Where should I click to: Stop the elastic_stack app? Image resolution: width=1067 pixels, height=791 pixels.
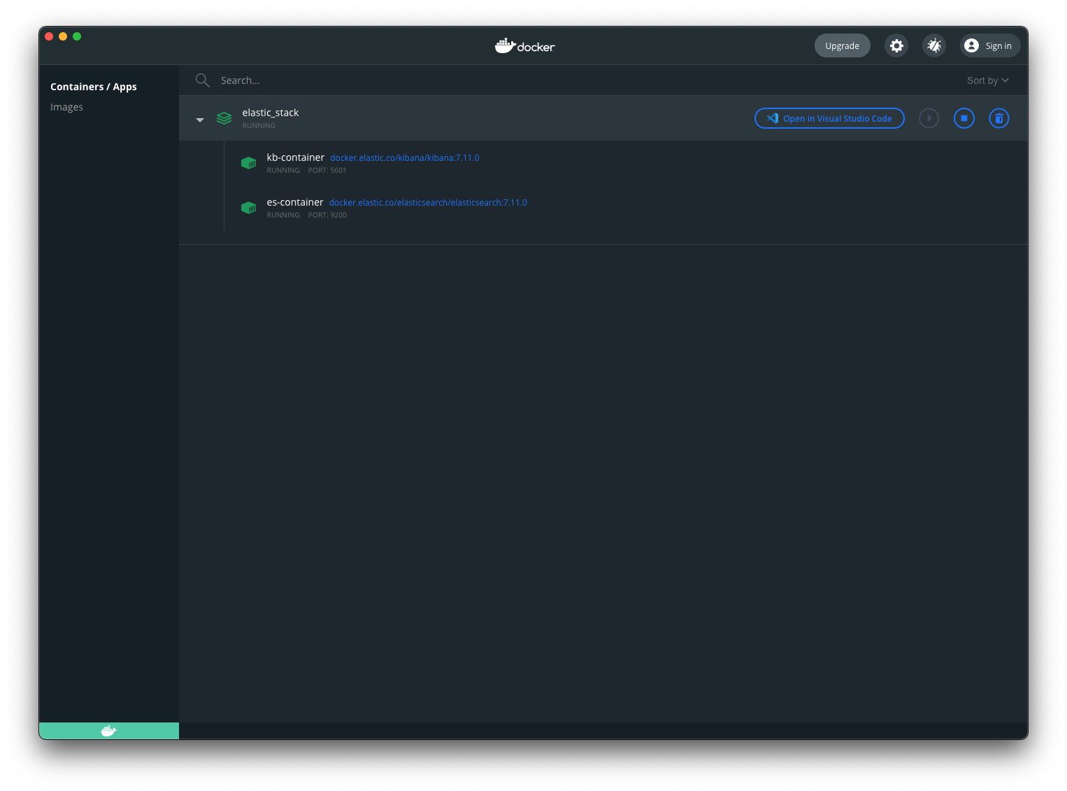[x=964, y=119]
